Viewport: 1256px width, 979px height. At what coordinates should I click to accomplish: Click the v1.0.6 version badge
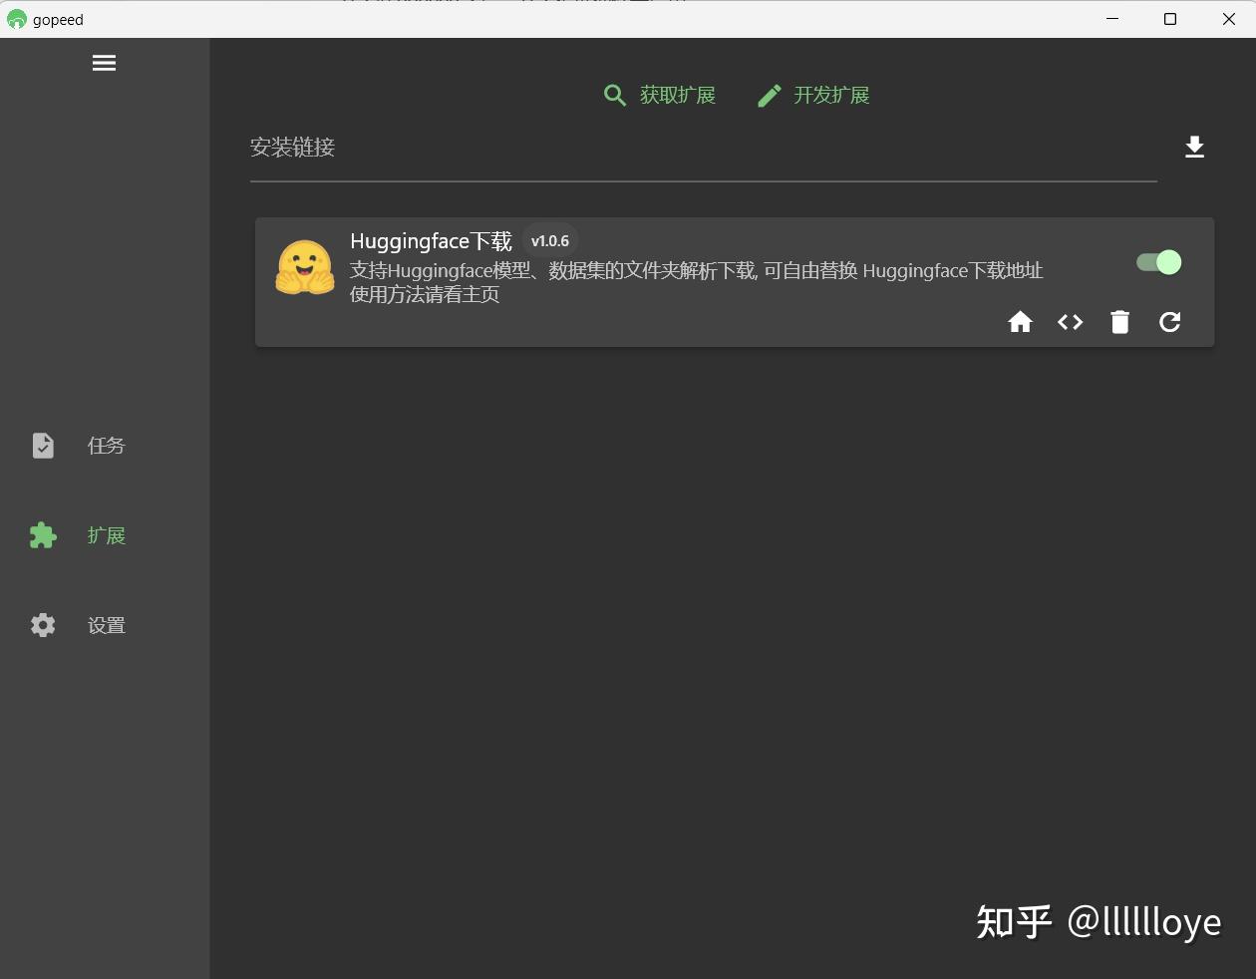(x=549, y=240)
